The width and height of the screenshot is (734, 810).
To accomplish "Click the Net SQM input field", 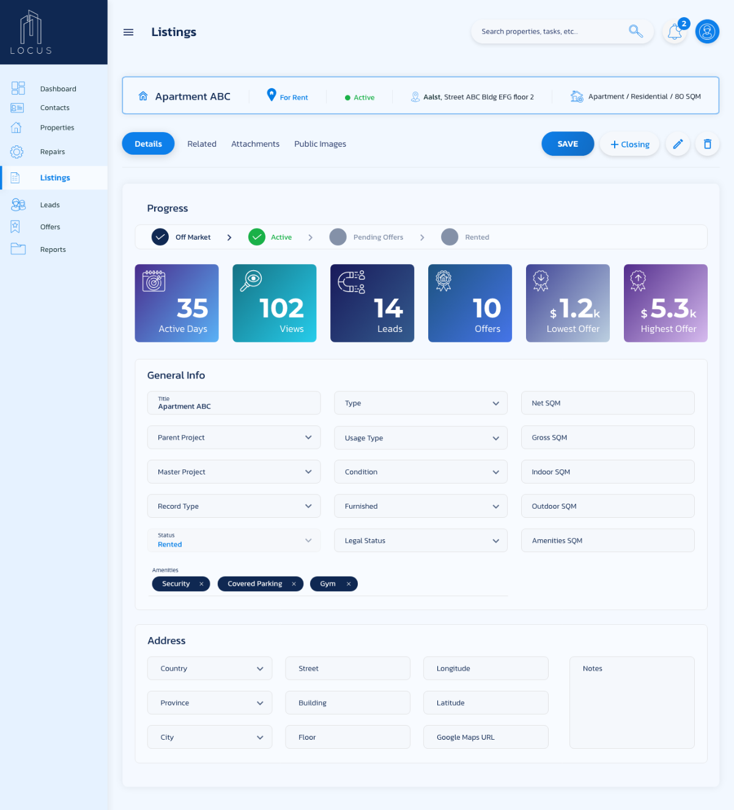I will click(608, 403).
